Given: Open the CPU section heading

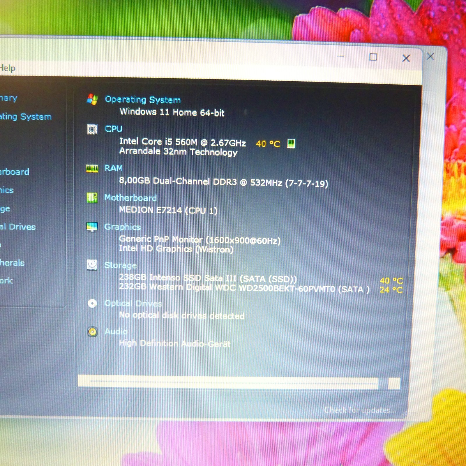Looking at the screenshot, I should tap(113, 129).
